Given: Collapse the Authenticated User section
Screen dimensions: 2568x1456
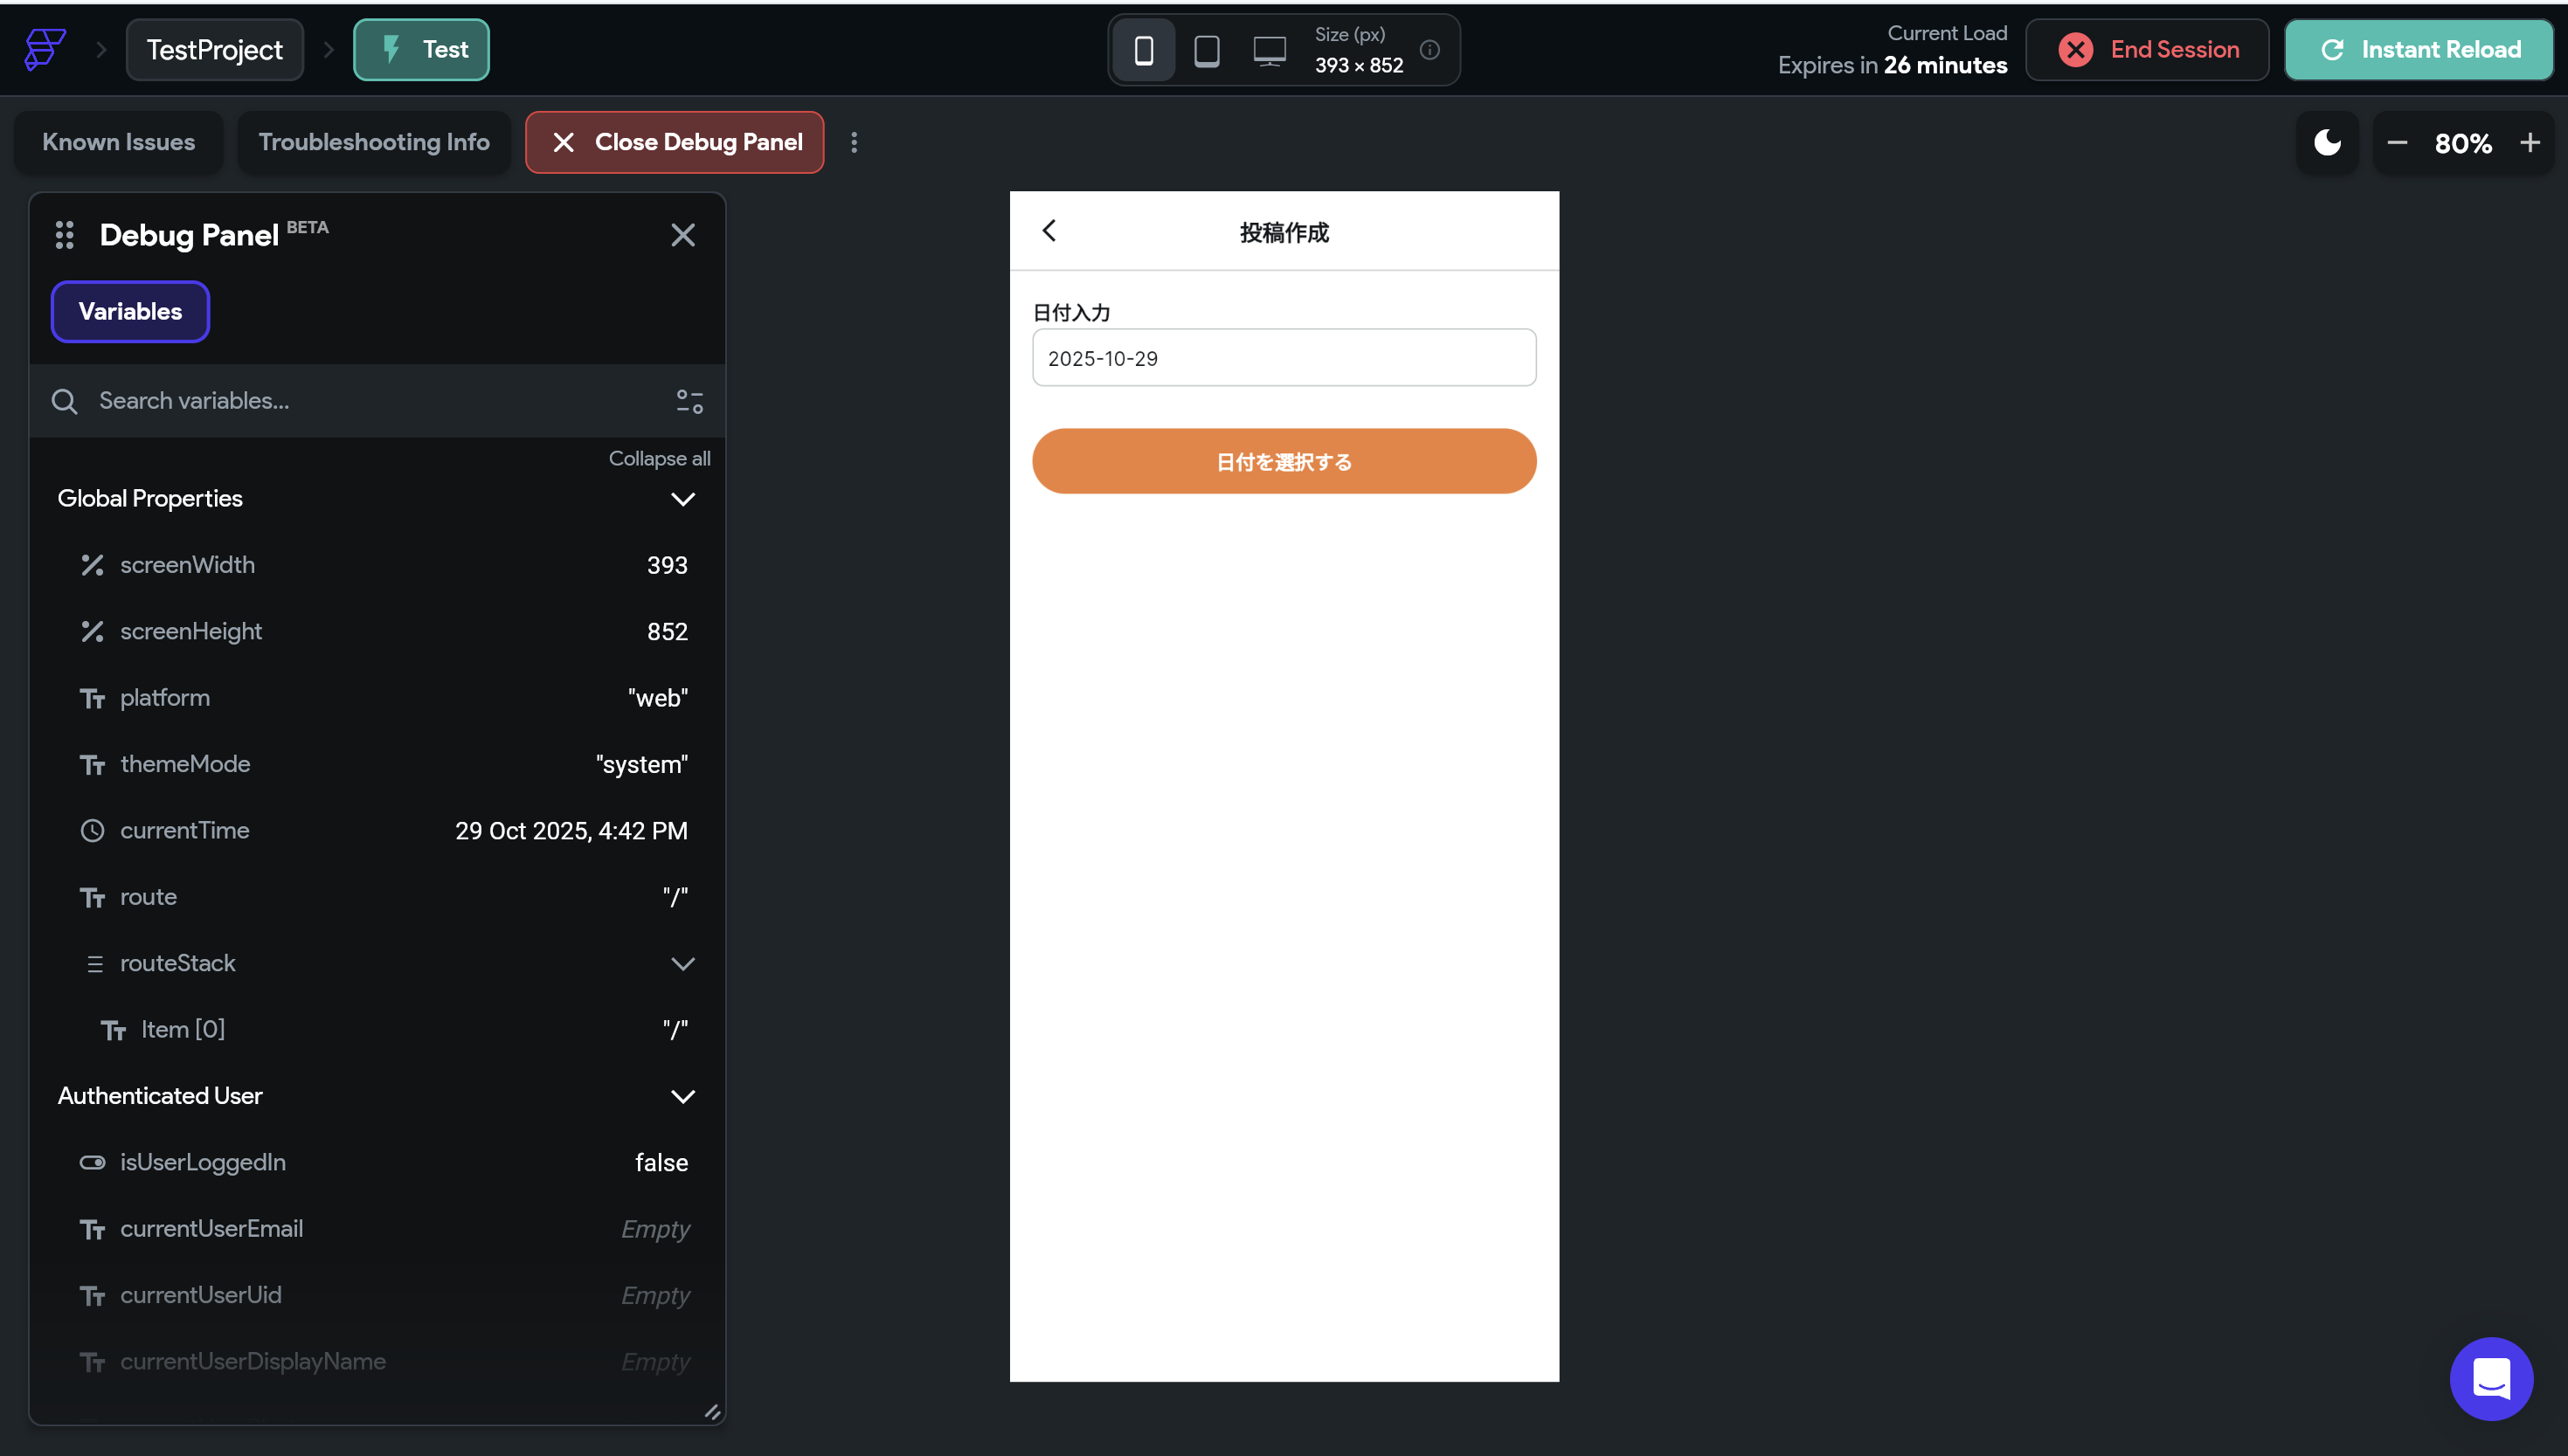Looking at the screenshot, I should pyautogui.click(x=682, y=1096).
